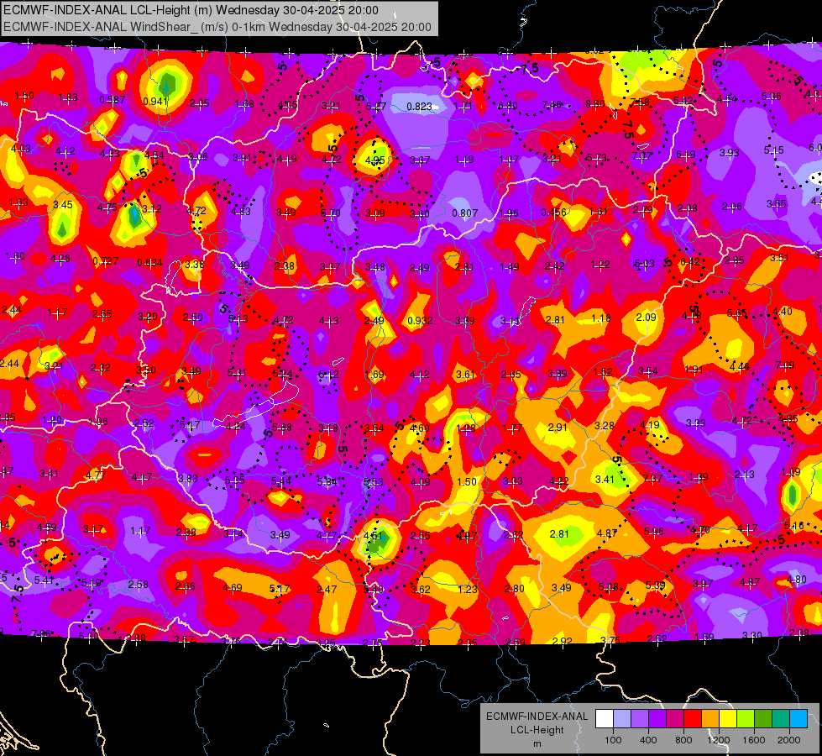Click the legend tick label '2000'
822x756 pixels.
tap(789, 740)
